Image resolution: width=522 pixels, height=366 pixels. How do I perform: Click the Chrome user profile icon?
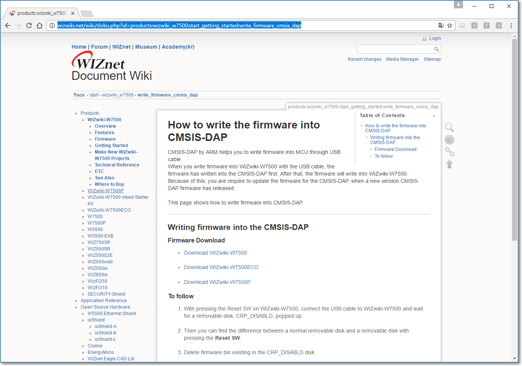tap(458, 4)
